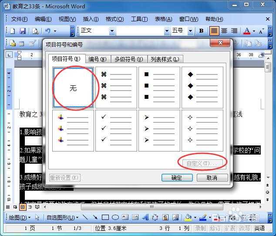Open the 正文 style dropdown
This screenshot has height=236, width=276.
pos(112,31)
